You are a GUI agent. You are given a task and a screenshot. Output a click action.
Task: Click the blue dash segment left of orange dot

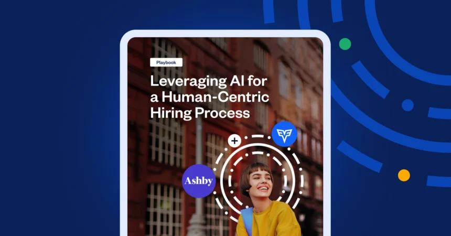(x=360, y=157)
